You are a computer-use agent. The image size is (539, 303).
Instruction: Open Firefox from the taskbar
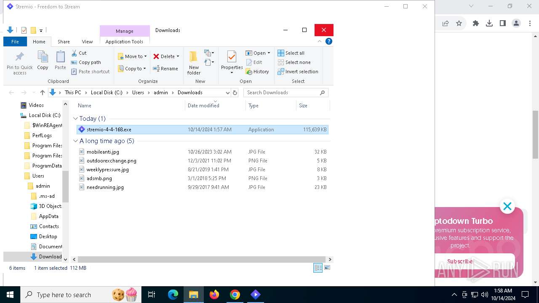pyautogui.click(x=214, y=295)
